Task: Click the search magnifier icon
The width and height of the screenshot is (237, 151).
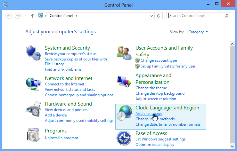Action: tap(226, 16)
